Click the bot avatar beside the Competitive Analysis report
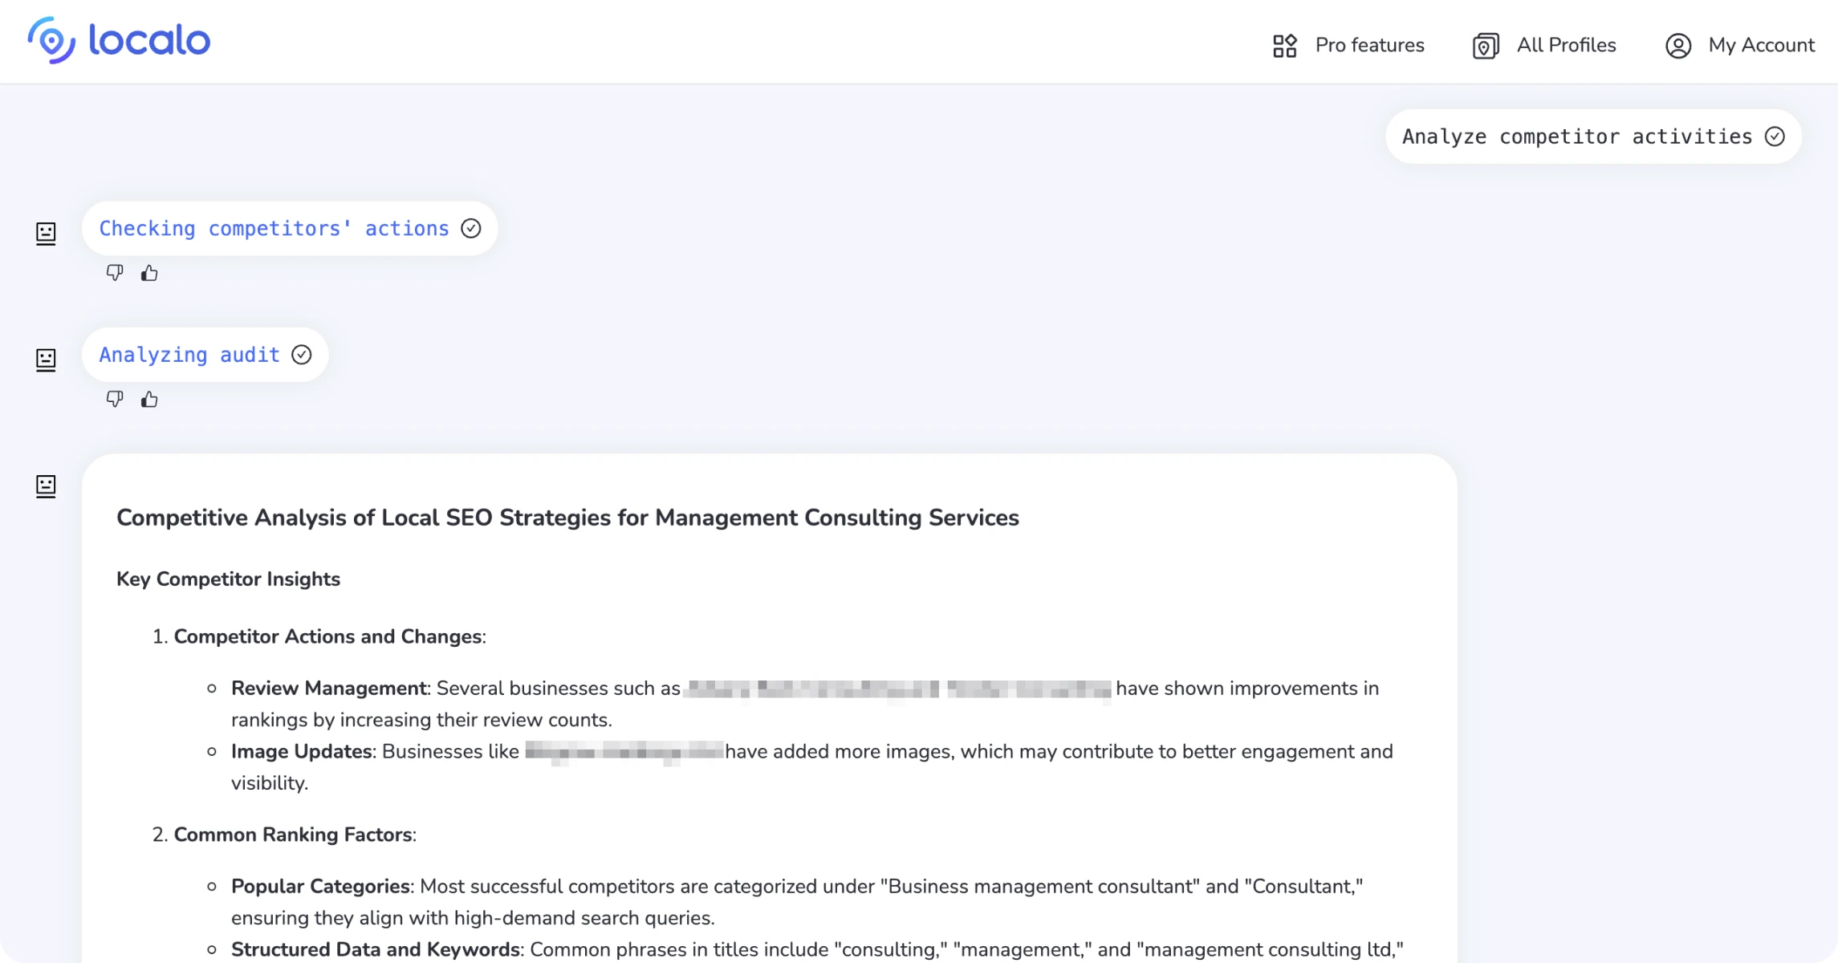The width and height of the screenshot is (1838, 963). tap(46, 486)
